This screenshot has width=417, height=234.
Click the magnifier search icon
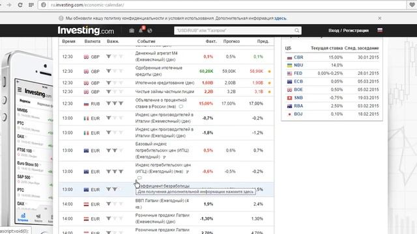[x=297, y=31]
